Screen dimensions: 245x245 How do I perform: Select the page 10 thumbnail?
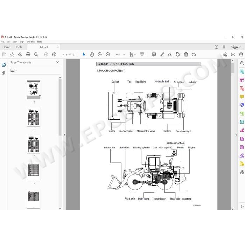pyautogui.click(x=34, y=90)
